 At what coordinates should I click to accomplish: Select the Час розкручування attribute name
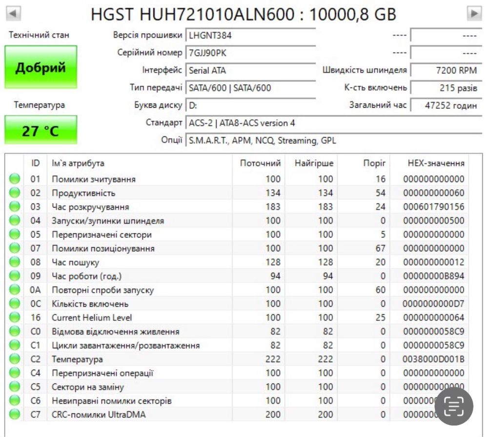point(90,207)
